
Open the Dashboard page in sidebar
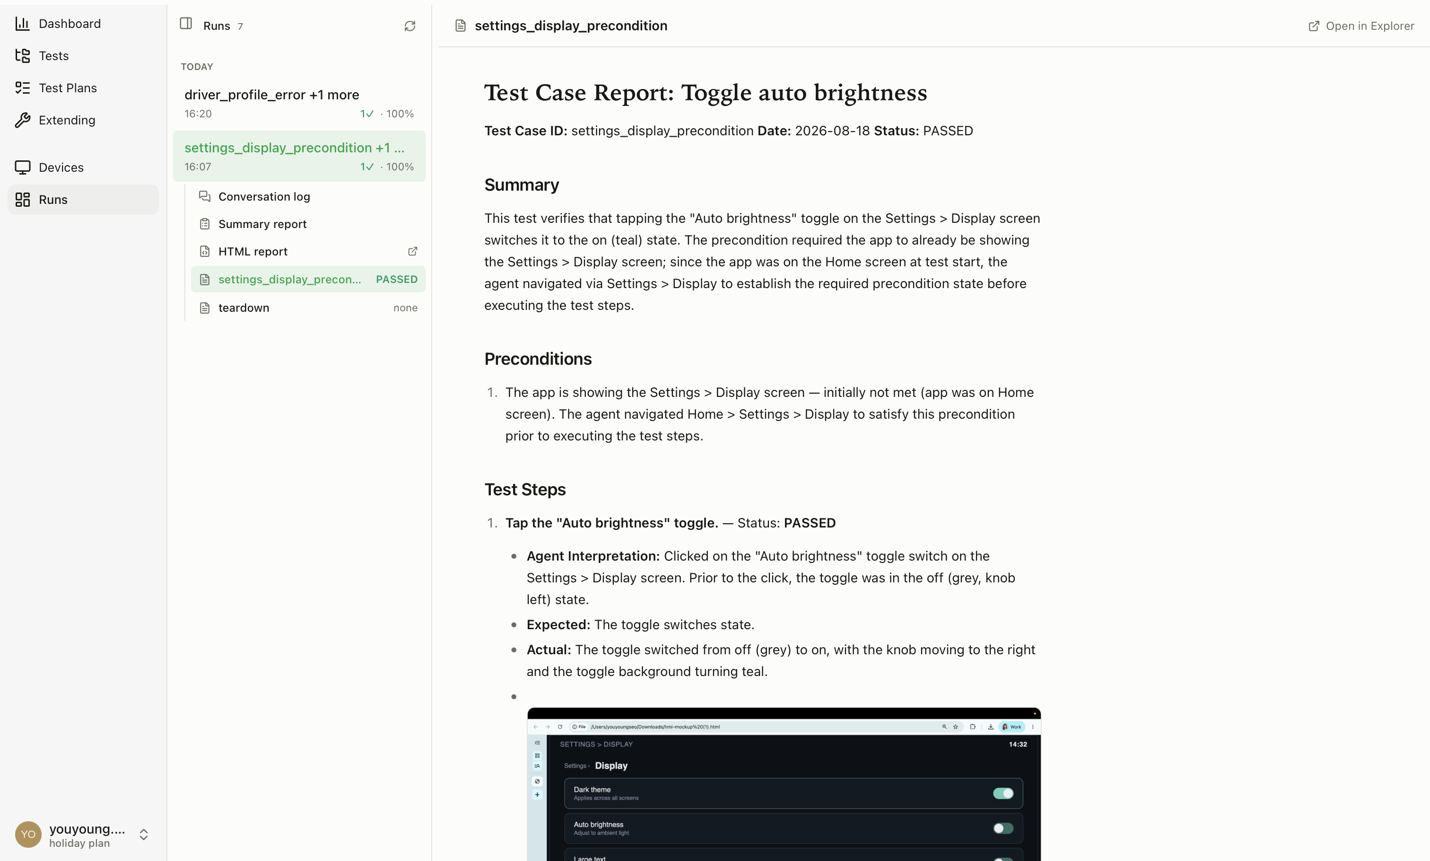[83, 24]
